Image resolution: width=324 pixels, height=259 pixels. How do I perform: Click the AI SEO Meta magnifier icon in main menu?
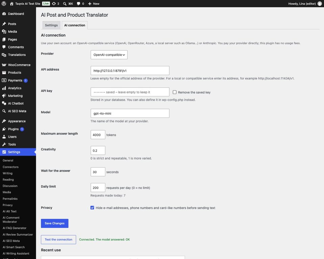tap(4, 111)
